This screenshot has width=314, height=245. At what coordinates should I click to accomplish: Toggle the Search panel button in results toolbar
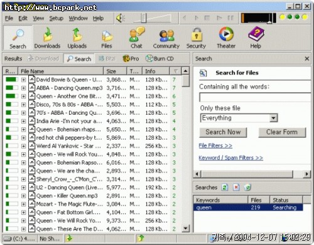(x=79, y=59)
